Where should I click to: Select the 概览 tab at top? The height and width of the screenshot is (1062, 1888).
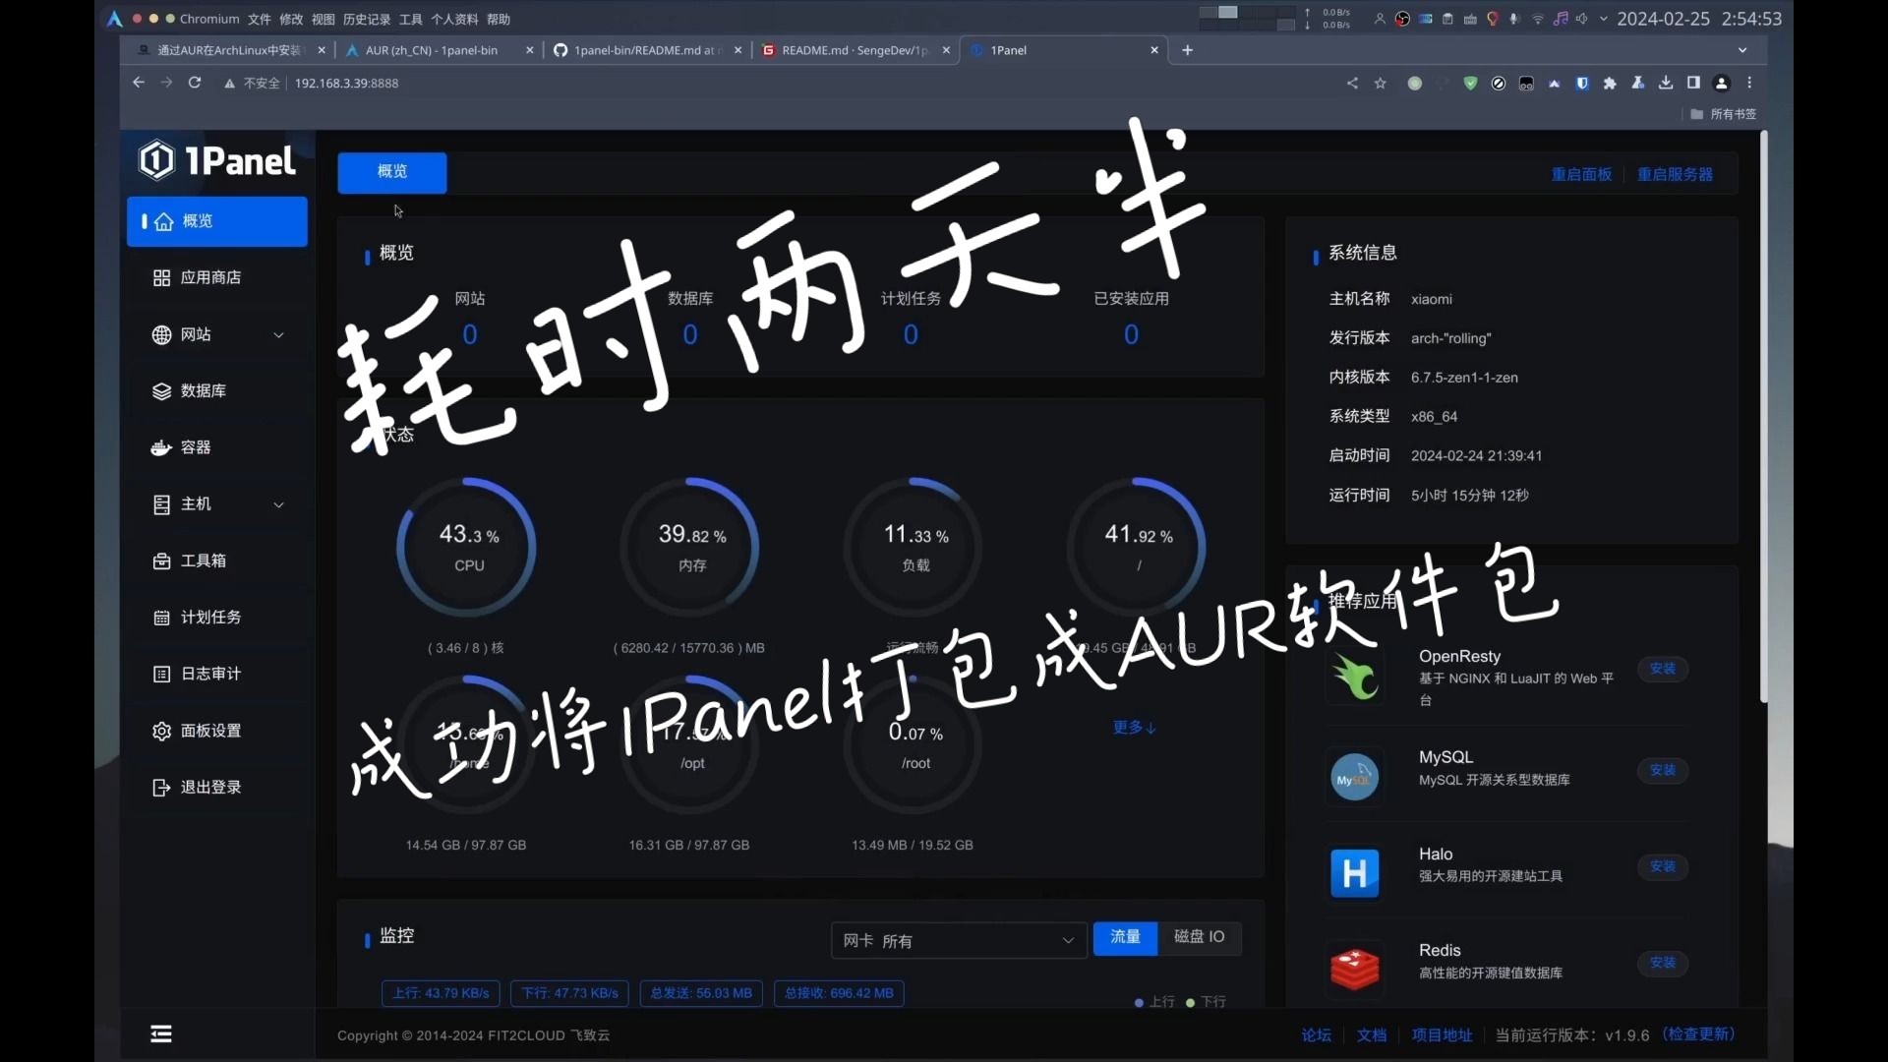[392, 172]
